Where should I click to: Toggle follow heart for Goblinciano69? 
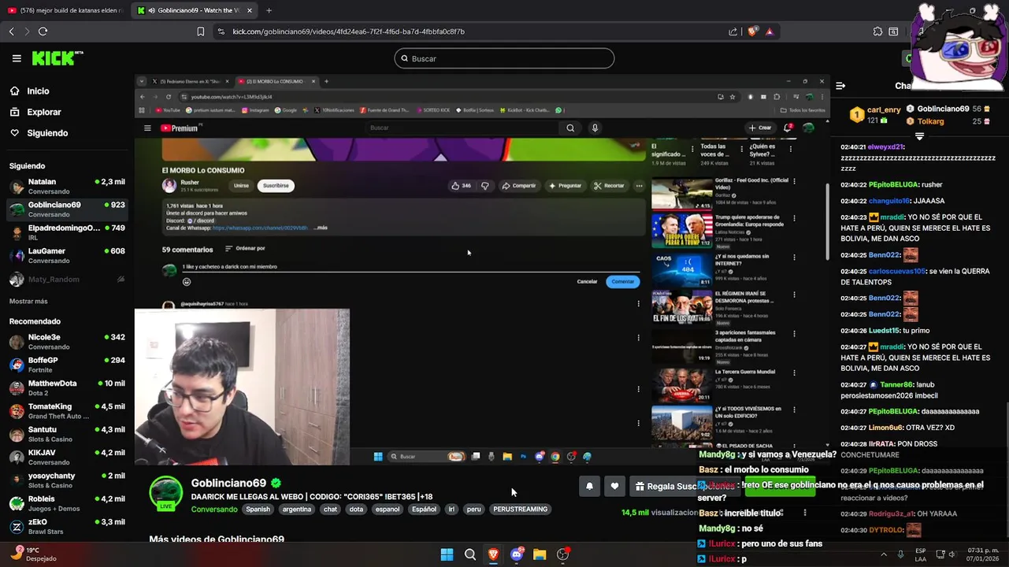click(615, 487)
